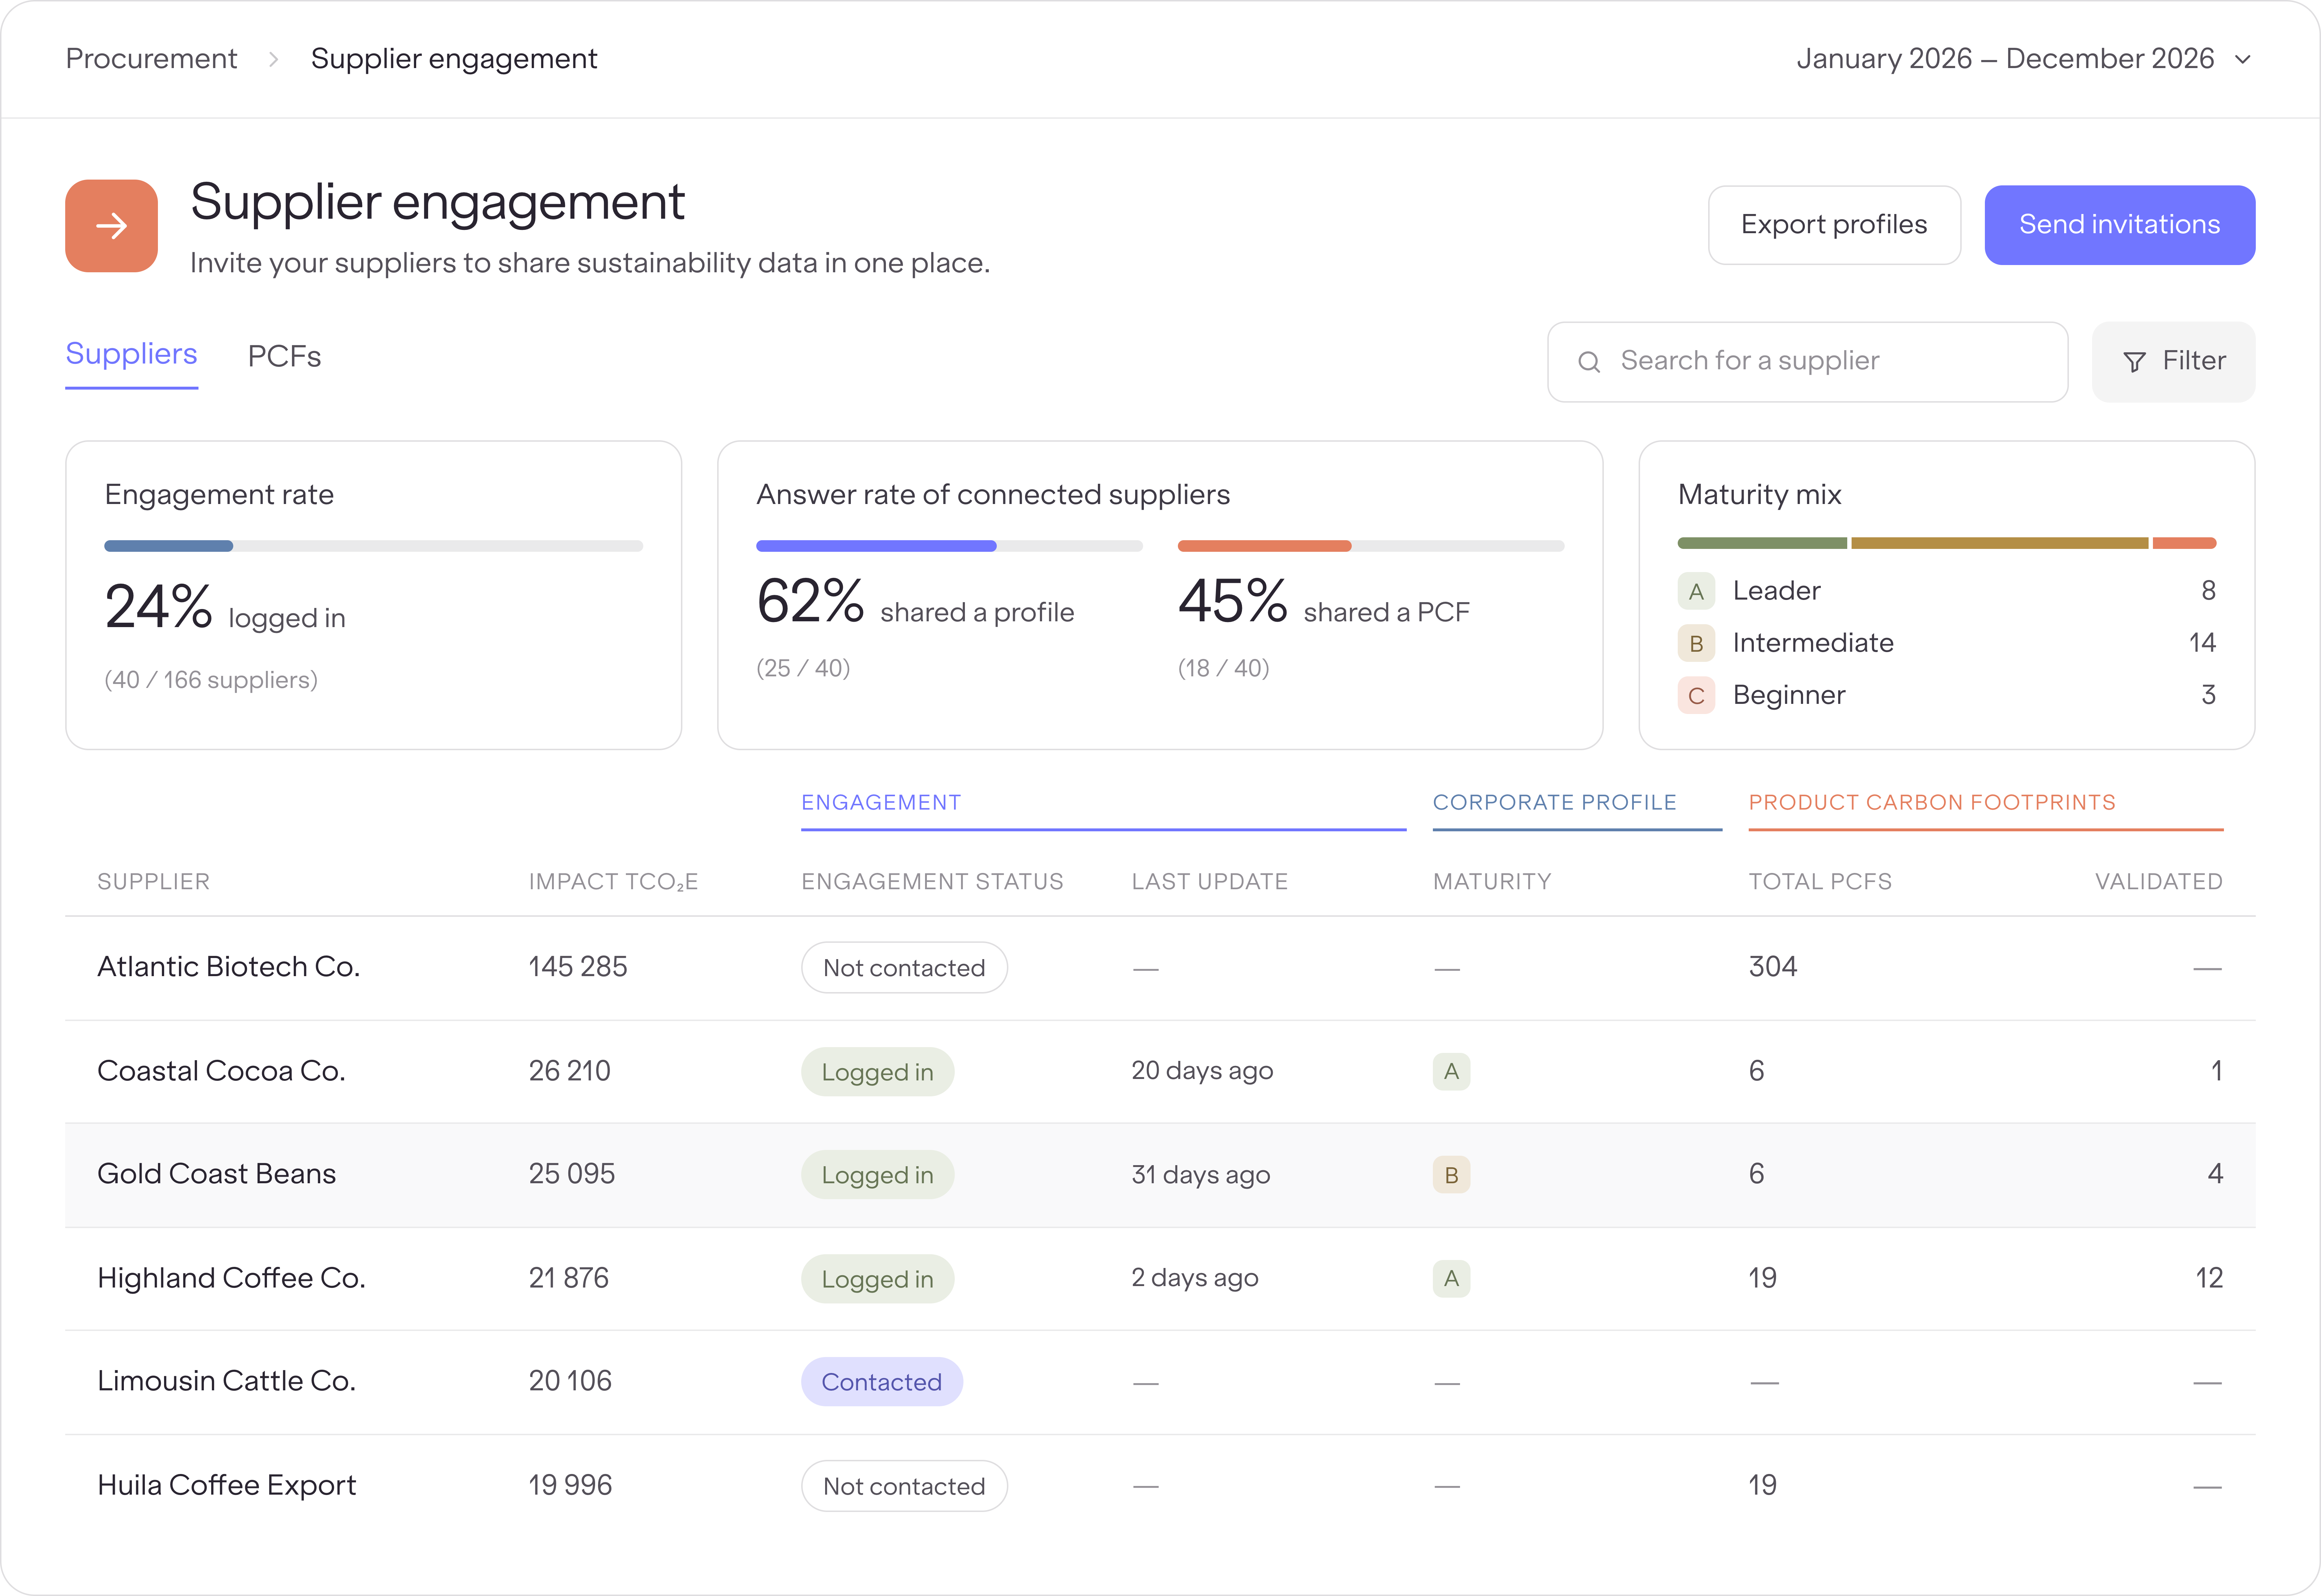The width and height of the screenshot is (2321, 1596).
Task: Click Logged in status for Highland Coffee Co.
Action: (877, 1279)
